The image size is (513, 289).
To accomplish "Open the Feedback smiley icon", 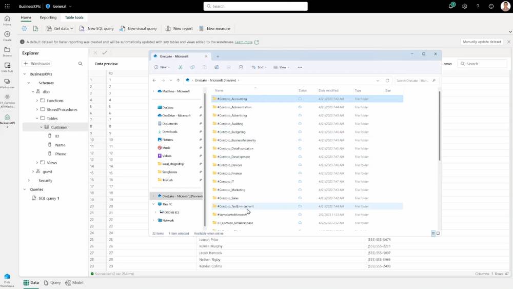I will [x=491, y=6].
